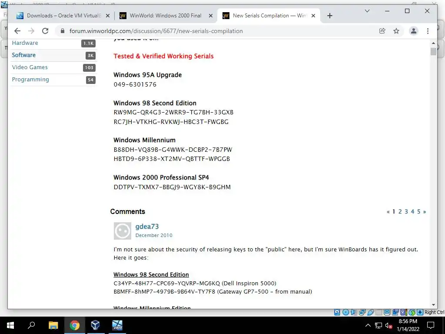Click the browser forward arrow
This screenshot has height=334, width=445.
[x=31, y=31]
